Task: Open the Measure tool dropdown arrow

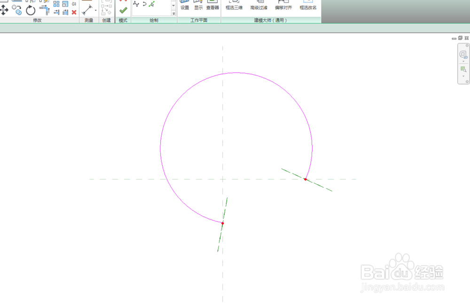Action: (95, 10)
